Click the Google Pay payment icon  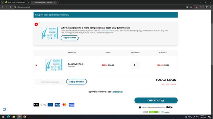coord(43,105)
